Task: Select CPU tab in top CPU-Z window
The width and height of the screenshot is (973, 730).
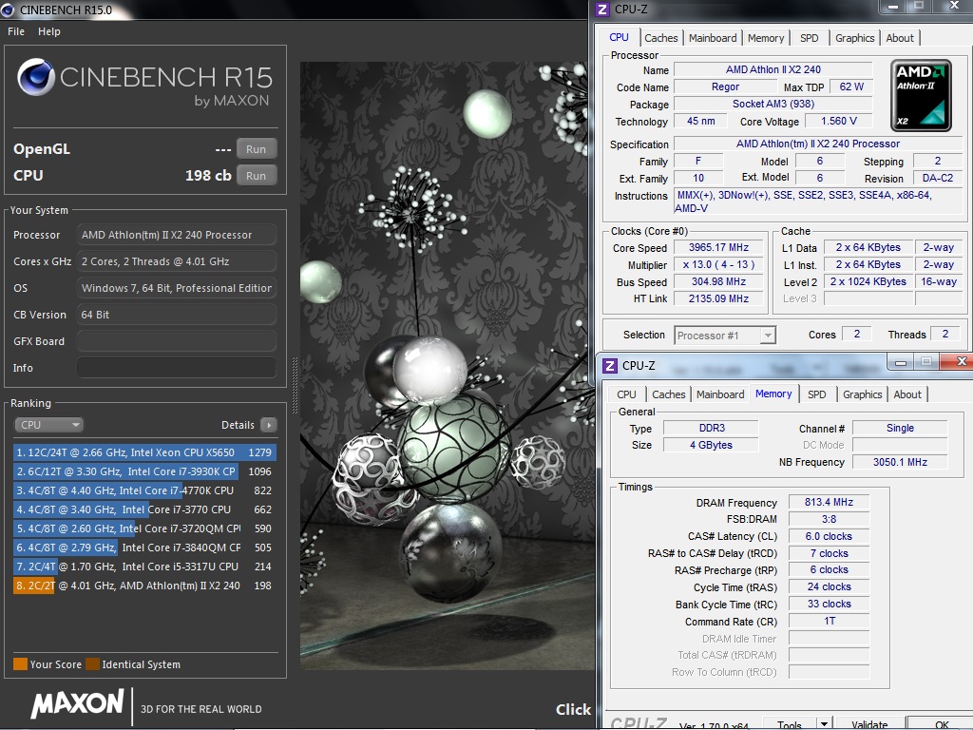Action: point(619,37)
